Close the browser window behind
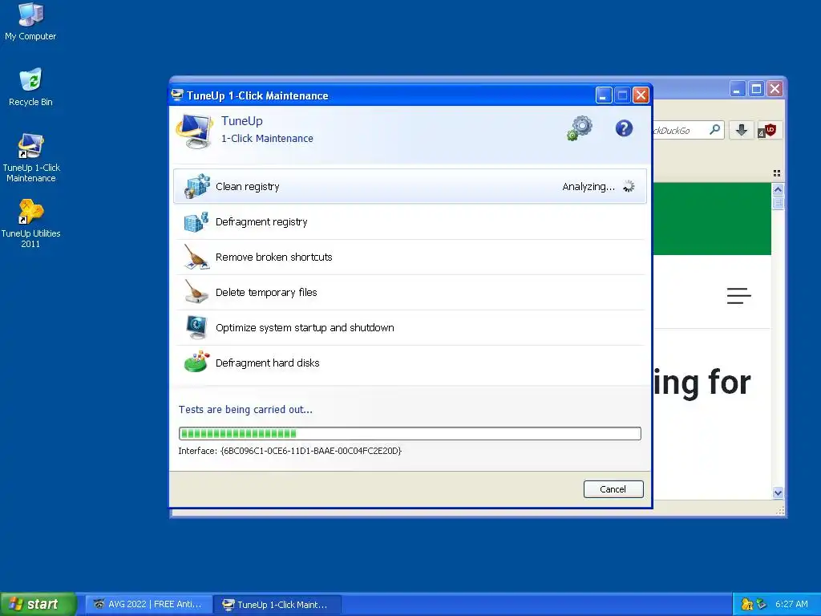 [775, 89]
